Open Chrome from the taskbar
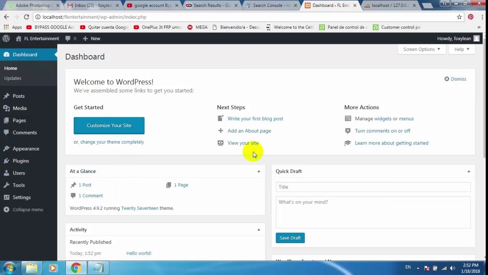488x275 pixels. click(x=76, y=269)
